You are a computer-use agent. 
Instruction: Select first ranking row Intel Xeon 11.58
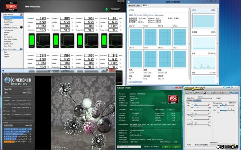tap(18, 129)
